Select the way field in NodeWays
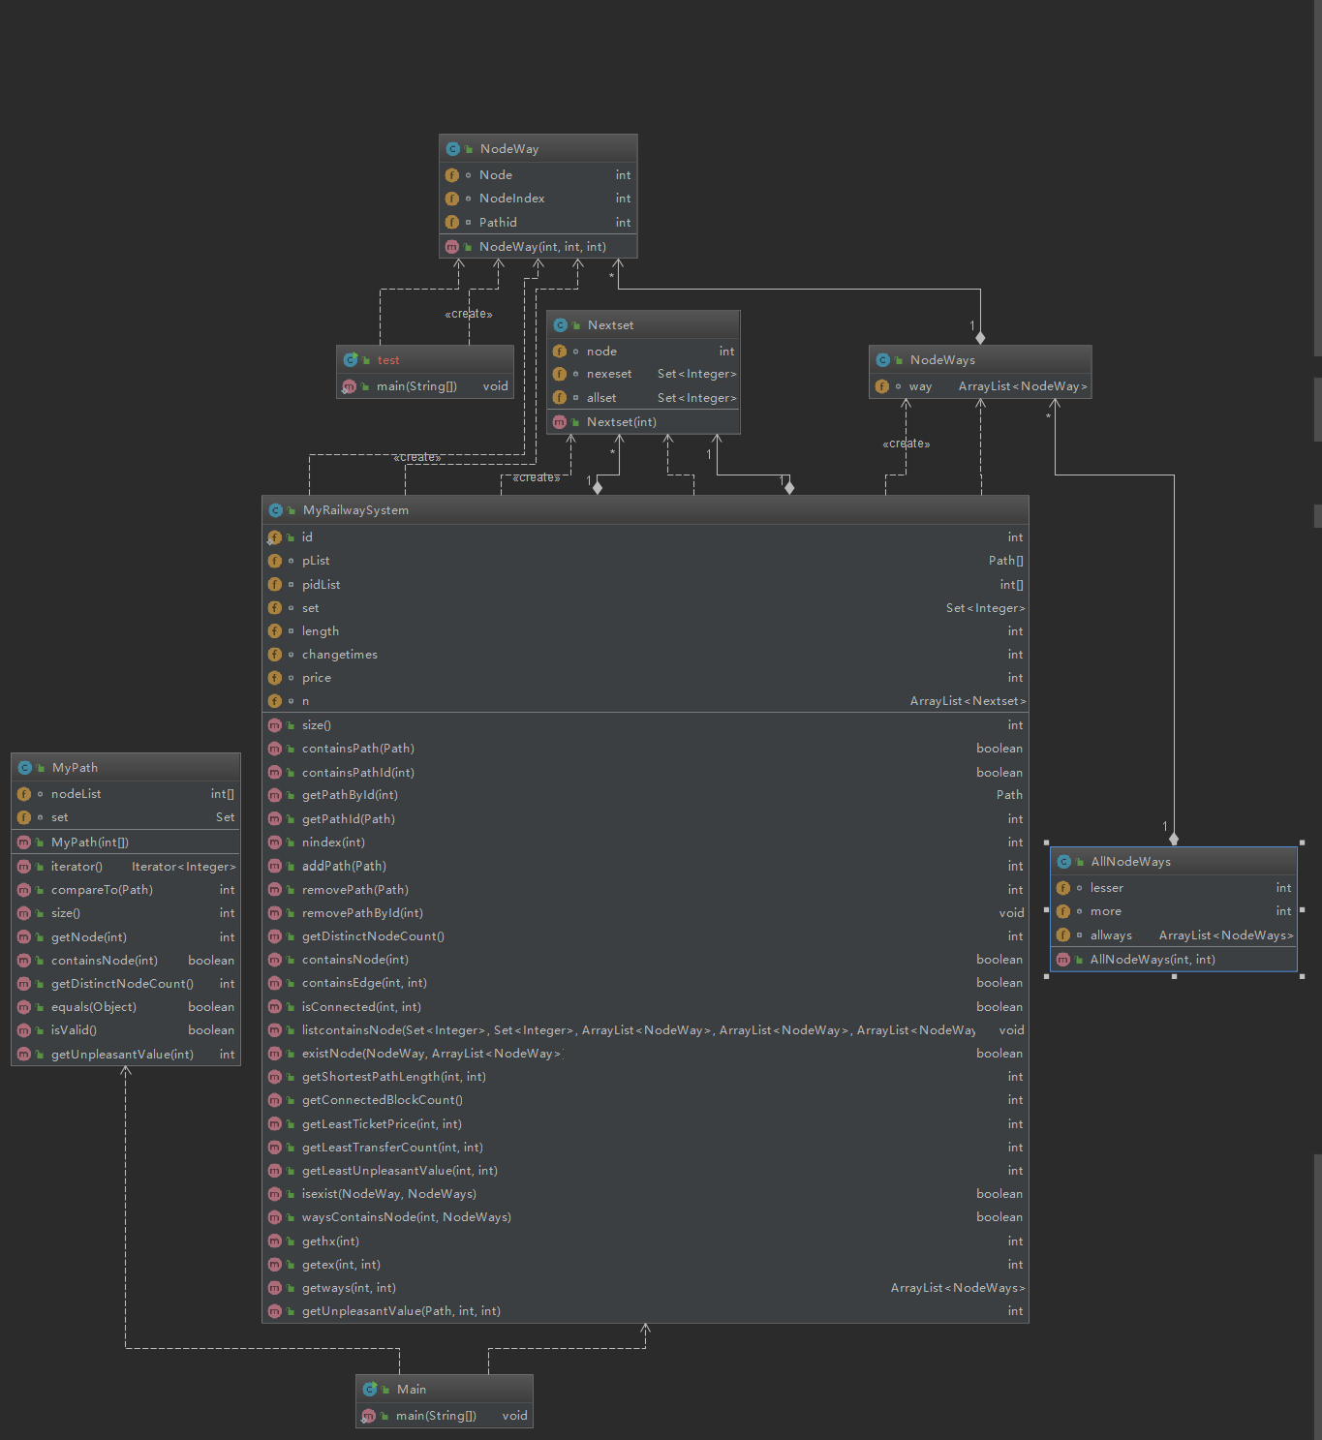The image size is (1322, 1440). 920,386
